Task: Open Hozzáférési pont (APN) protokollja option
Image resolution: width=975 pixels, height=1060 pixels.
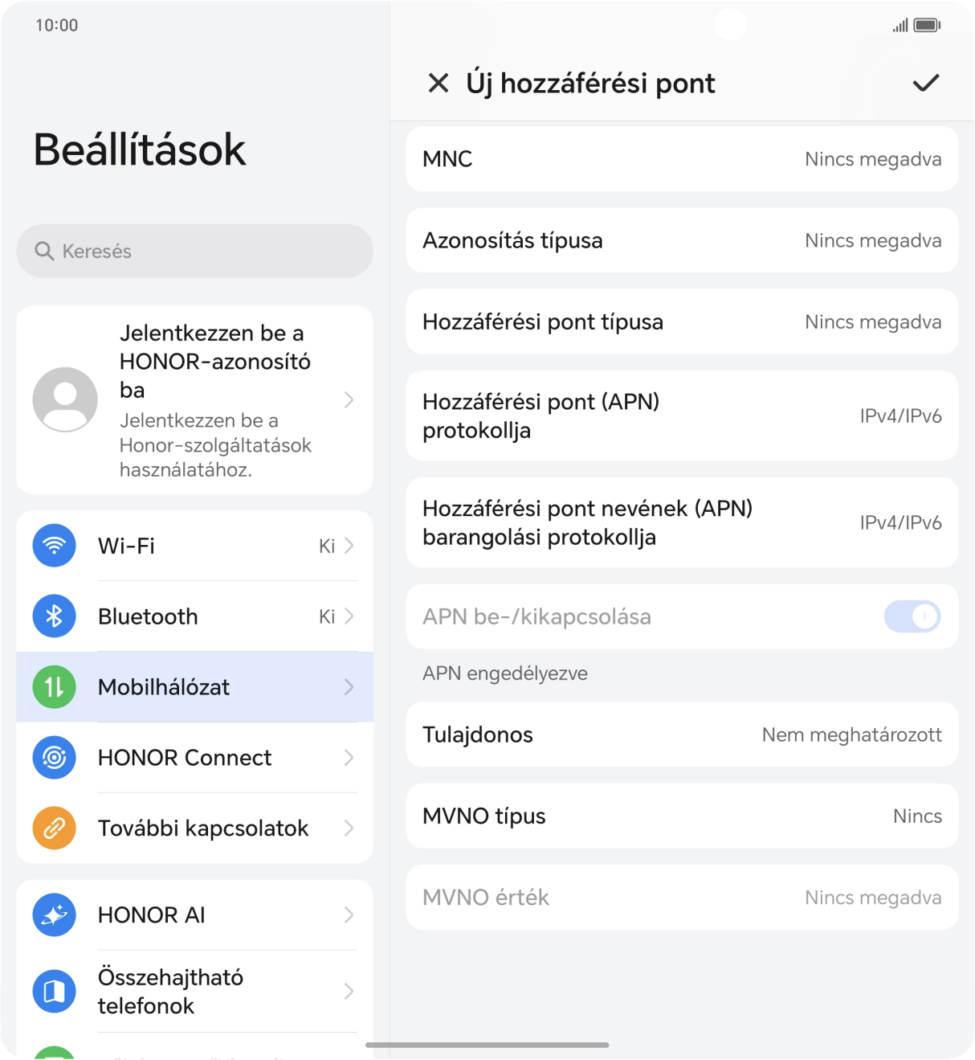Action: click(682, 416)
